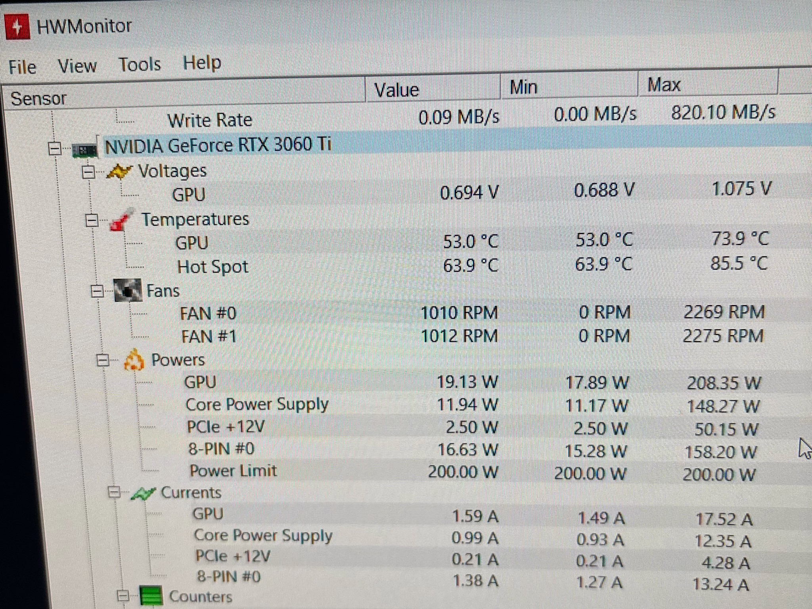The image size is (812, 609).
Task: Collapse the Powers section
Action: coord(103,360)
